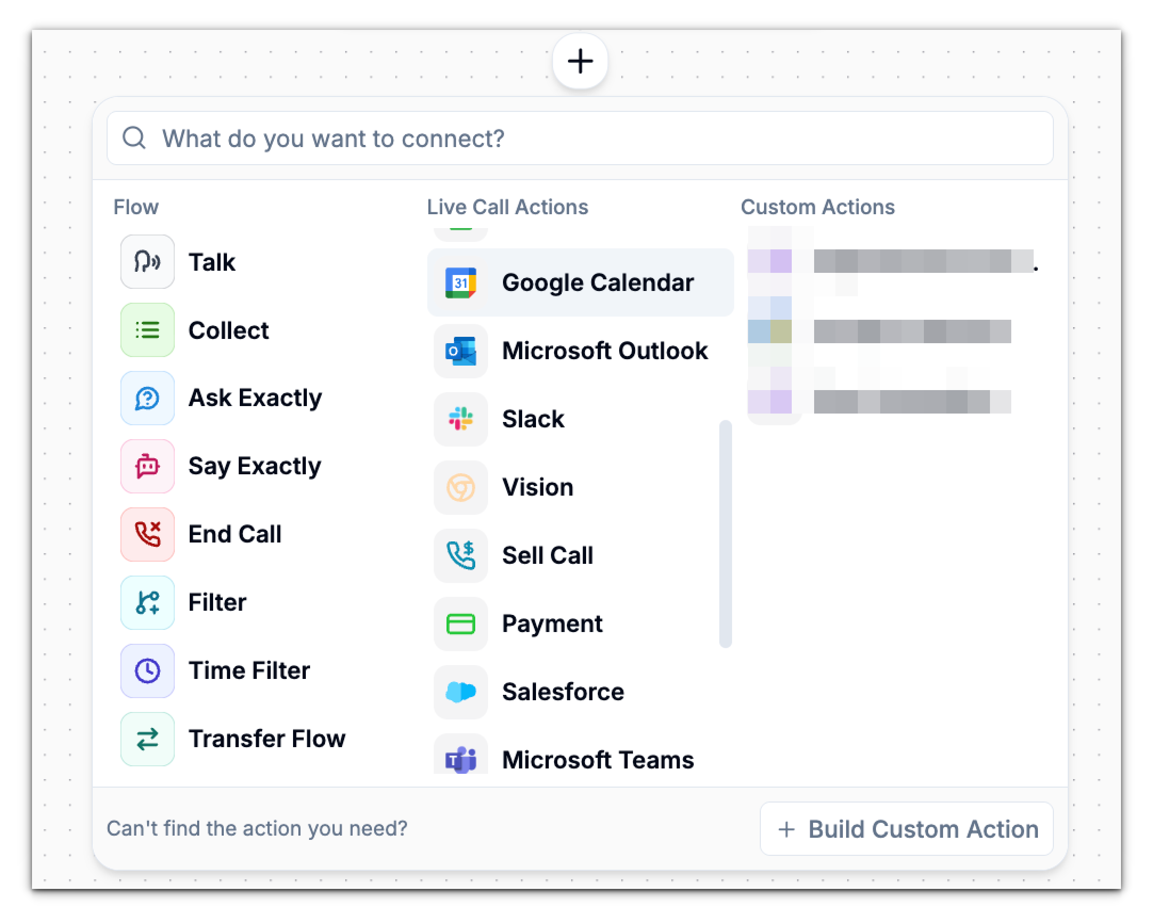This screenshot has width=1153, height=923.
Task: Choose the Sell Call action
Action: (547, 555)
